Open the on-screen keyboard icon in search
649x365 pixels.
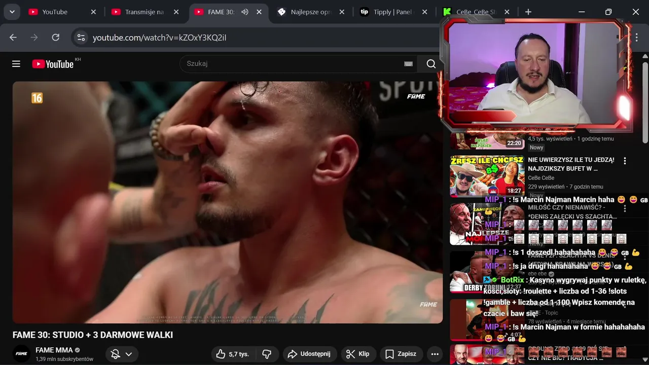click(x=408, y=64)
